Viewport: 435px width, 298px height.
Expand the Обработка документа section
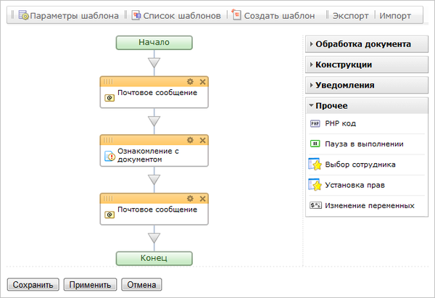(362, 44)
